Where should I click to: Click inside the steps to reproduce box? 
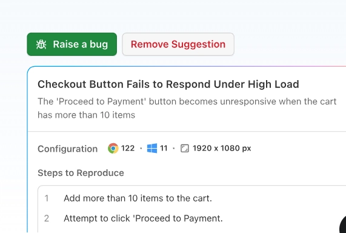191,209
